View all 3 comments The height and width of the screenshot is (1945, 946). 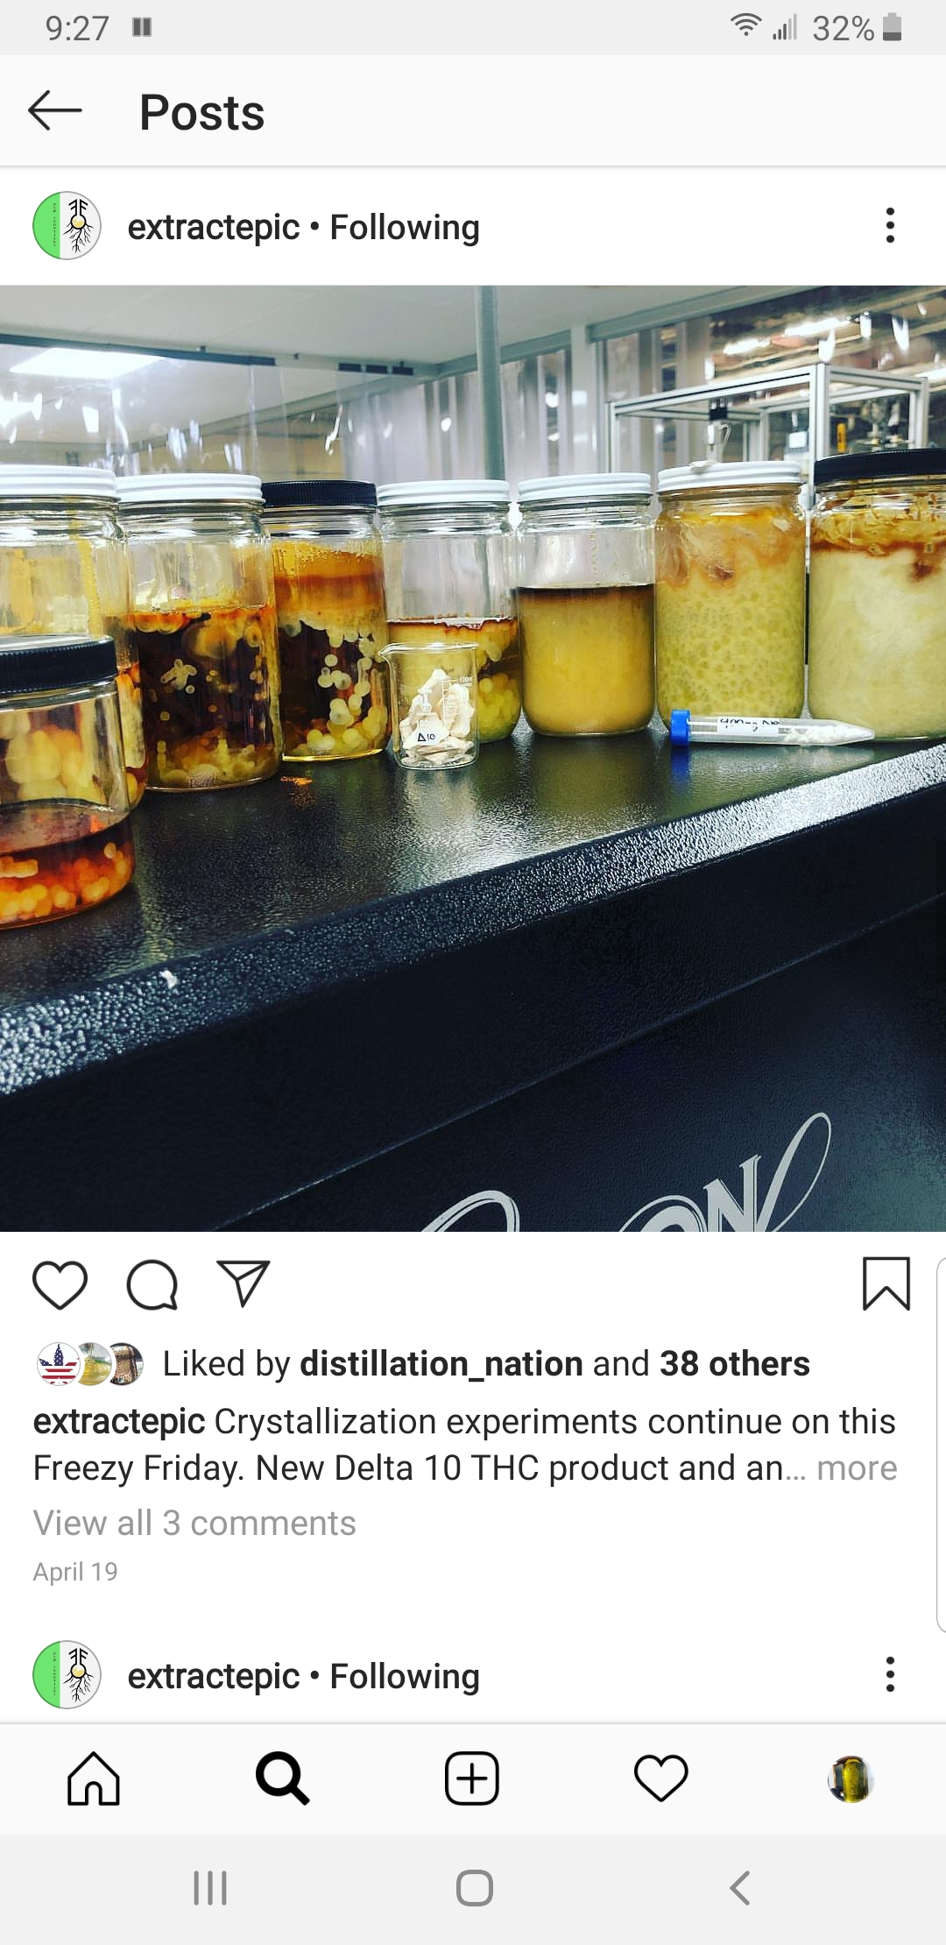pos(194,1523)
